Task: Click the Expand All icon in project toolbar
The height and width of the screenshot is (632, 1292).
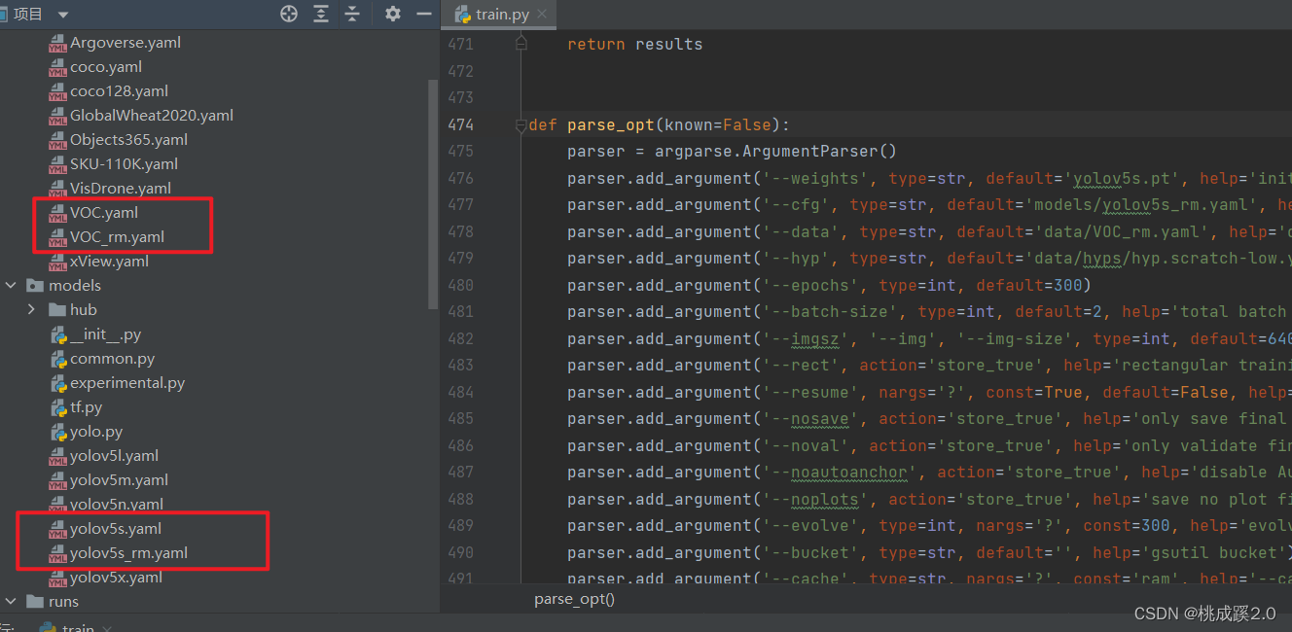Action: 321,14
